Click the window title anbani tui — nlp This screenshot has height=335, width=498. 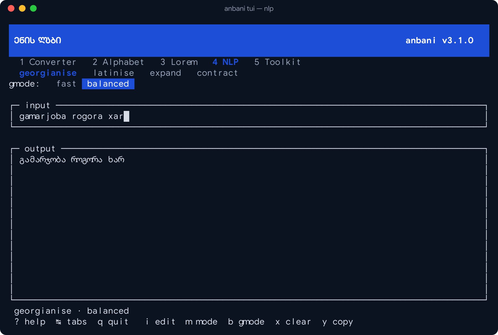point(249,9)
